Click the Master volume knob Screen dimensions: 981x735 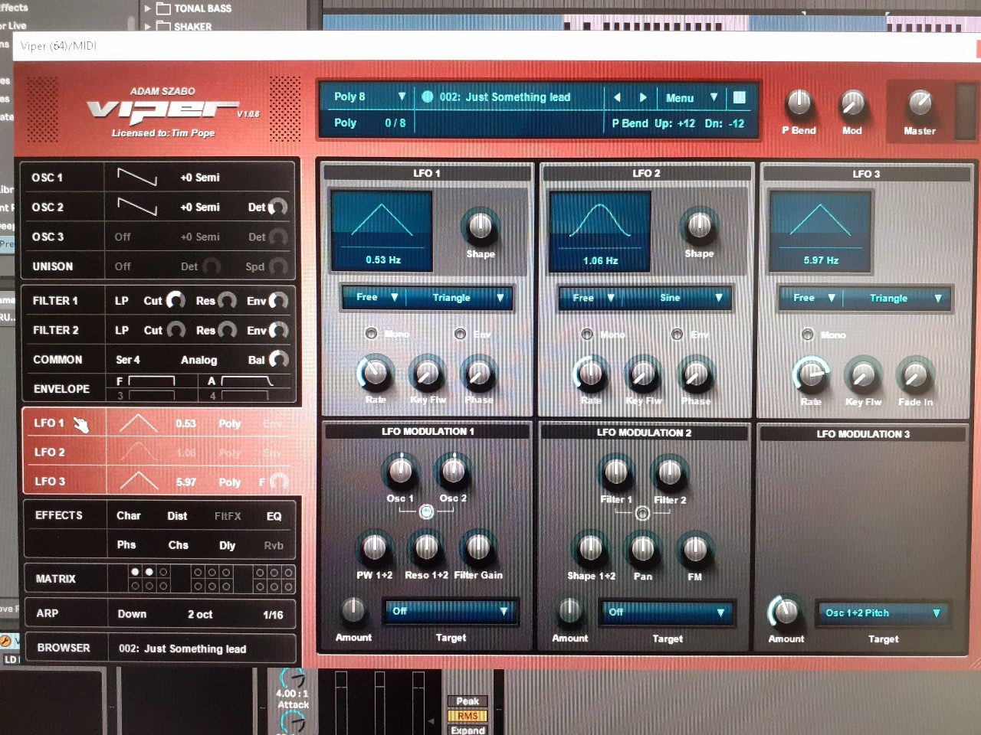click(x=920, y=102)
